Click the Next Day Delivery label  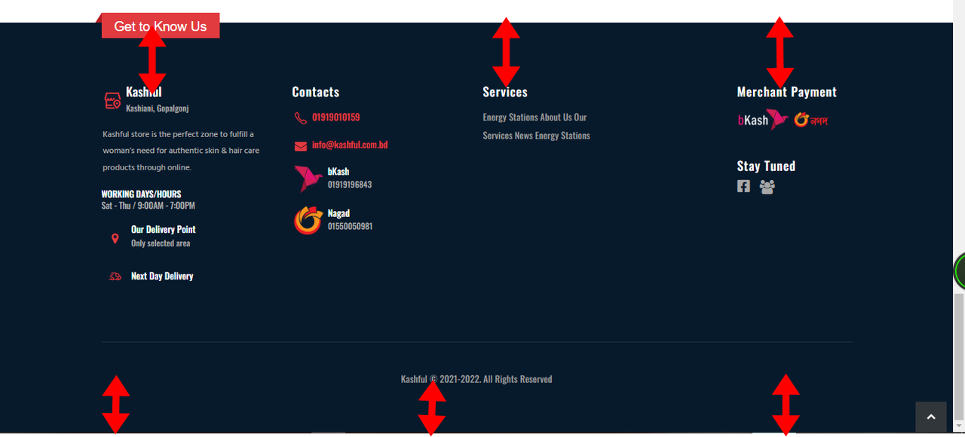pos(162,277)
